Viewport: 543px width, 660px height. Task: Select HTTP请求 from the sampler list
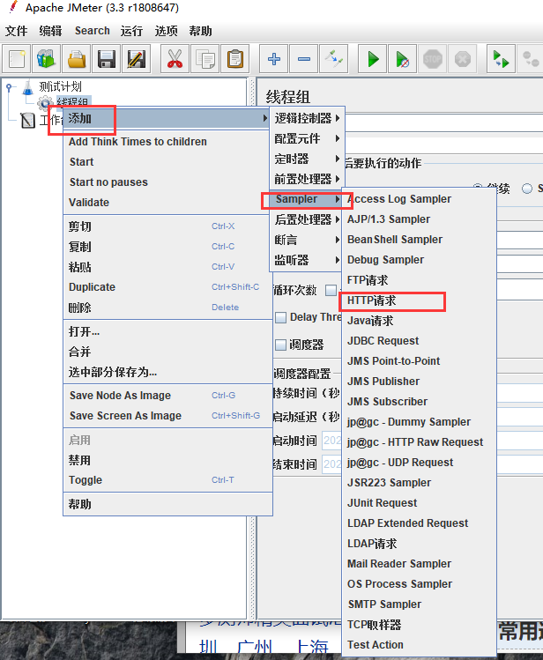pyautogui.click(x=419, y=300)
